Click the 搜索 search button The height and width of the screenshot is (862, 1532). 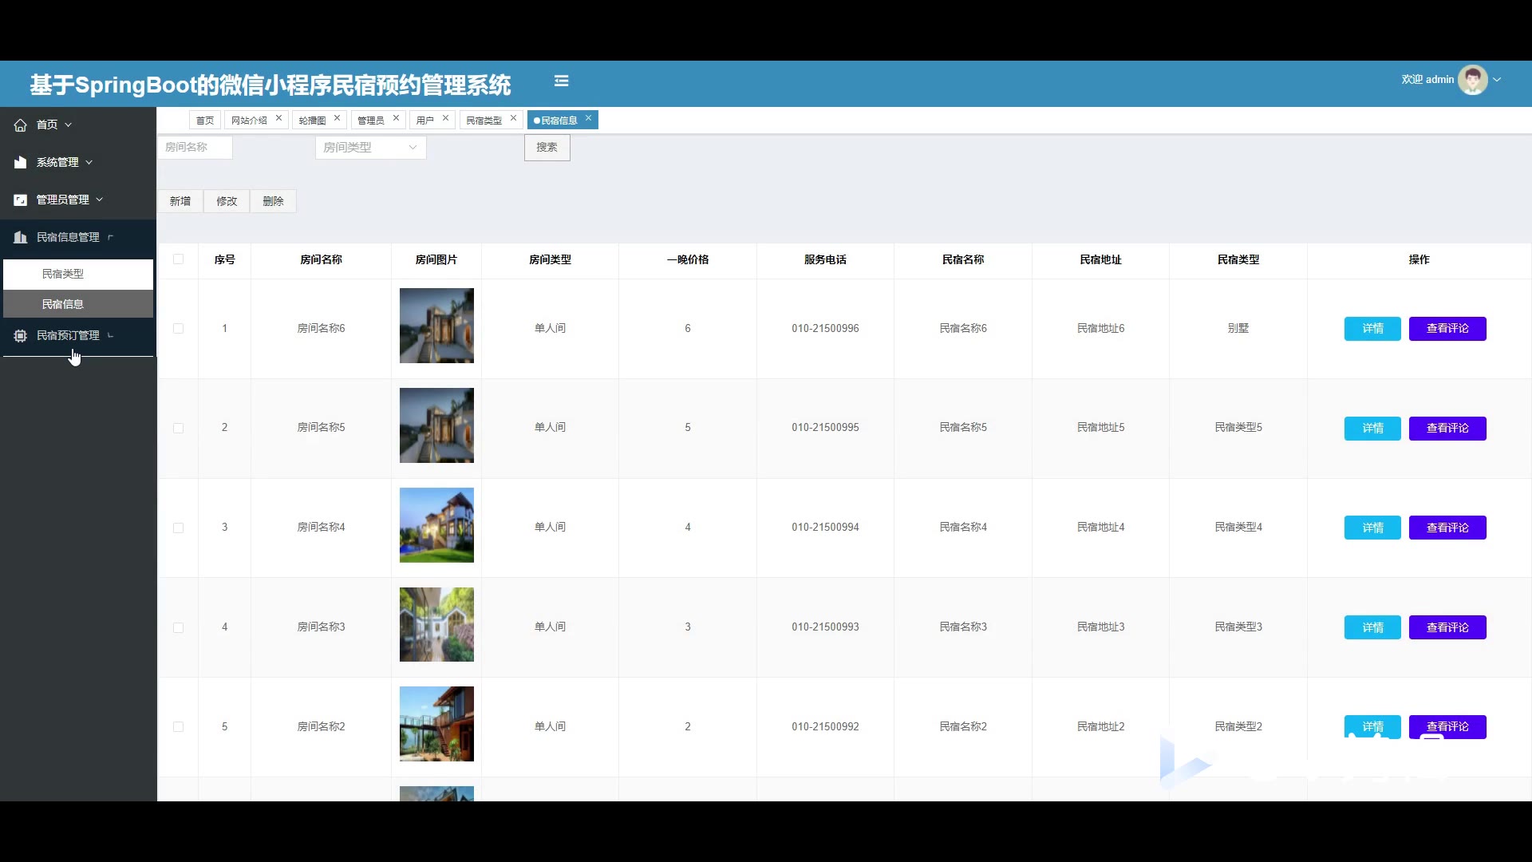click(547, 148)
